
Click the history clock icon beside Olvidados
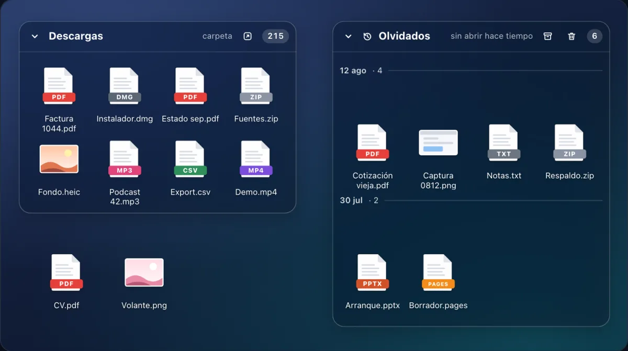[367, 37]
